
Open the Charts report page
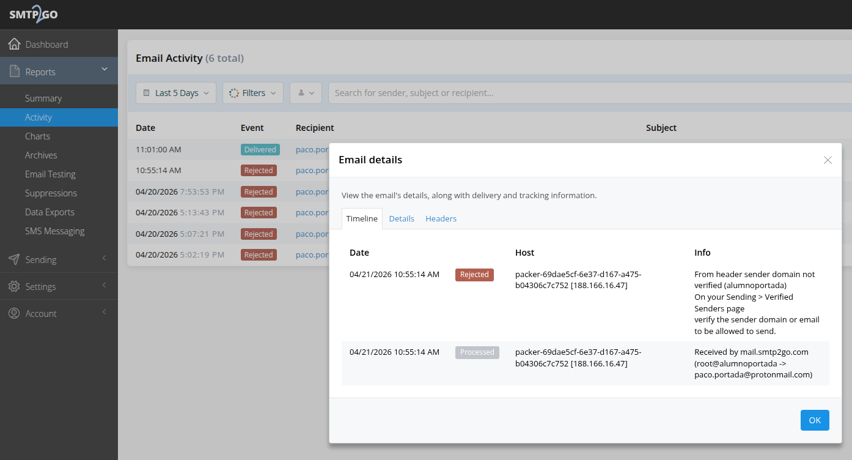(37, 136)
